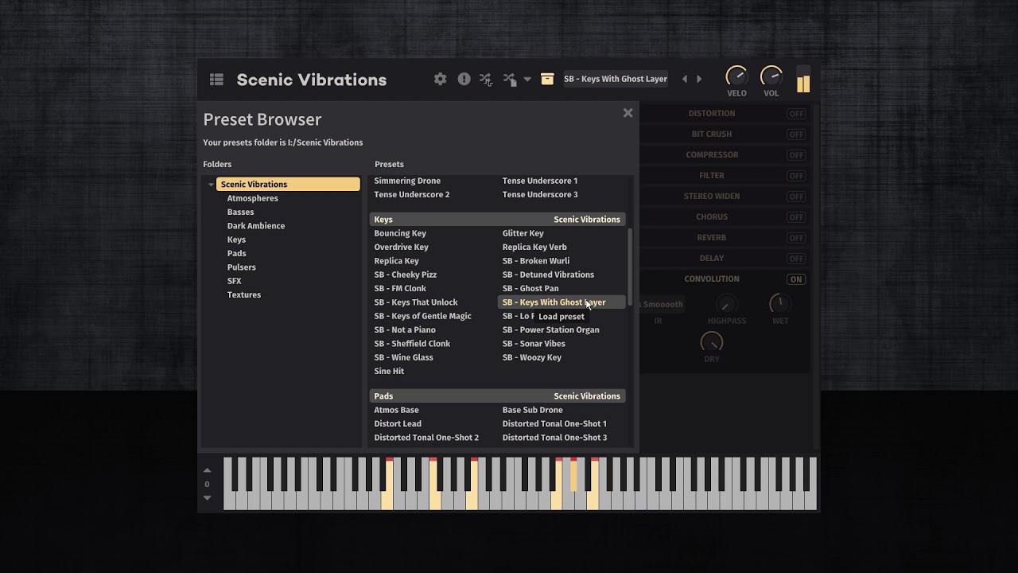This screenshot has height=573, width=1018.
Task: Click the shuffle-with-lock randomize icon
Action: pos(510,79)
